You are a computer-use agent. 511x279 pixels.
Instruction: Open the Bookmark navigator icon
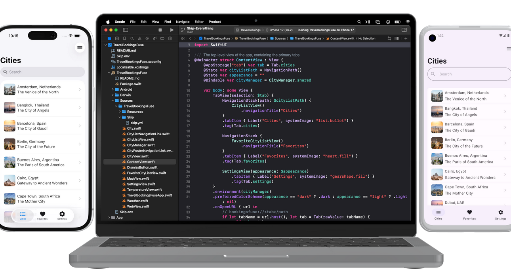point(124,39)
